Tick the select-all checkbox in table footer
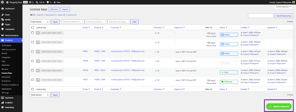The image size is (296, 112). tap(33, 89)
